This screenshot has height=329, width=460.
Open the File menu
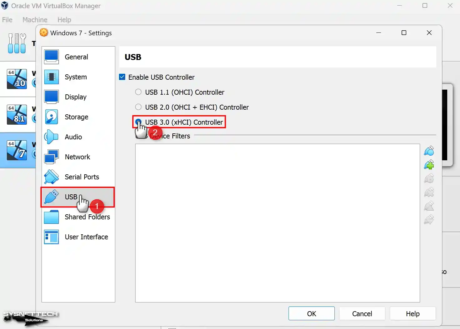pyautogui.click(x=7, y=20)
